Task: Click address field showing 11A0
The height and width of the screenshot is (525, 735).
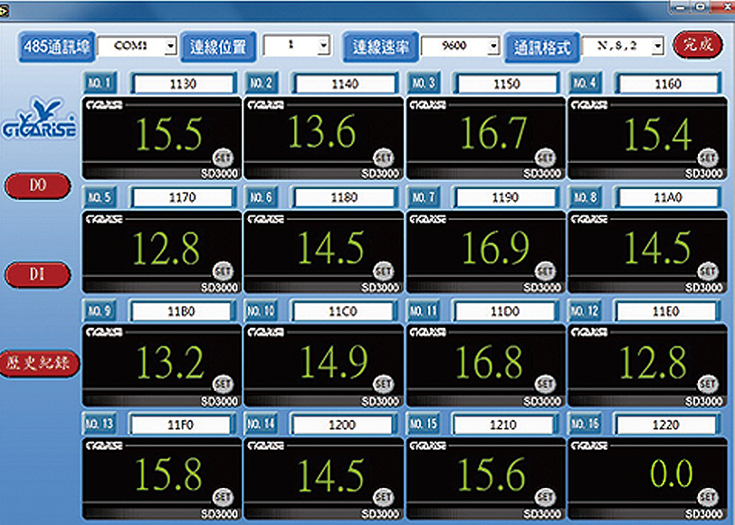Action: tap(668, 197)
